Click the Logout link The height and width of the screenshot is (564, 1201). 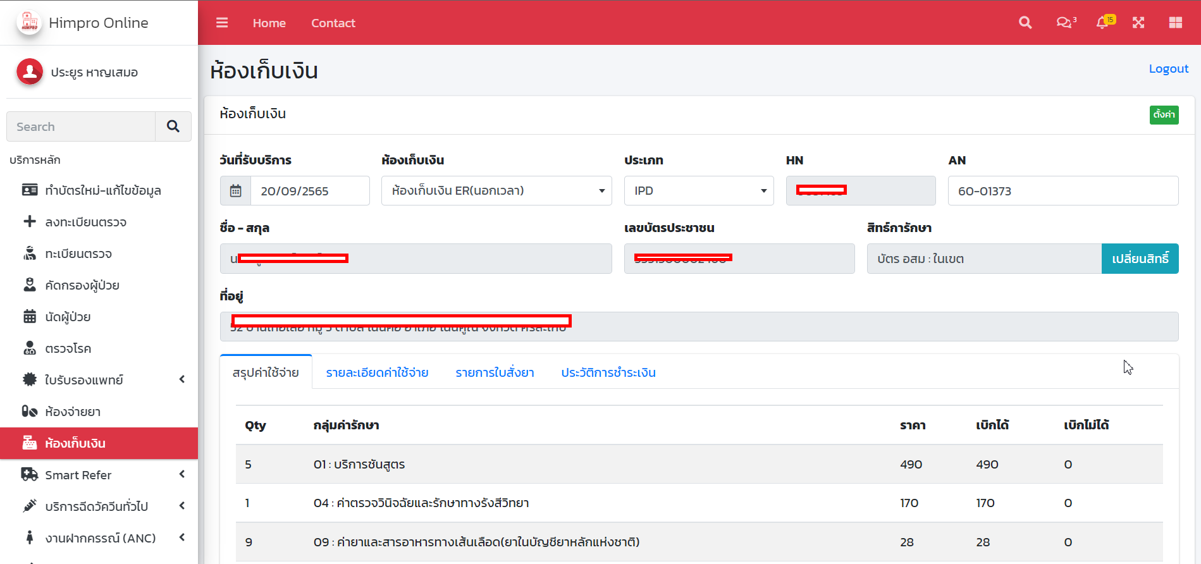[x=1168, y=69]
